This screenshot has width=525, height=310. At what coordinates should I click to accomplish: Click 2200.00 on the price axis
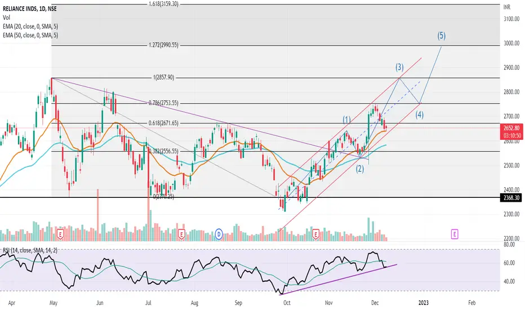click(511, 238)
